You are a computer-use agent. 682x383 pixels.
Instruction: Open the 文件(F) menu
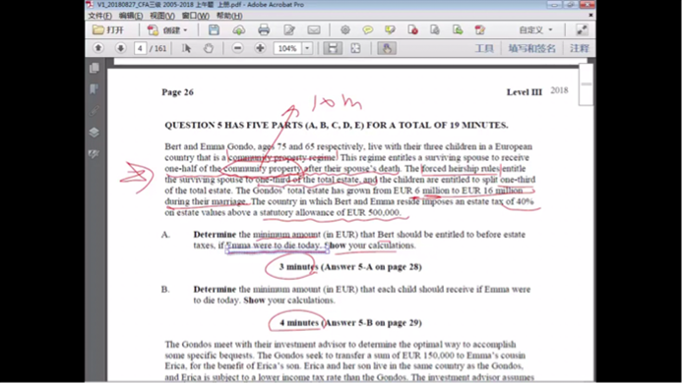99,16
